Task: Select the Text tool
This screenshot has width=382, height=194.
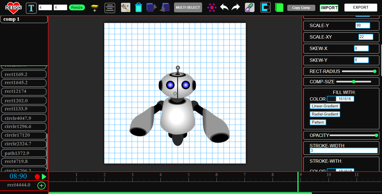Action: 31,8
